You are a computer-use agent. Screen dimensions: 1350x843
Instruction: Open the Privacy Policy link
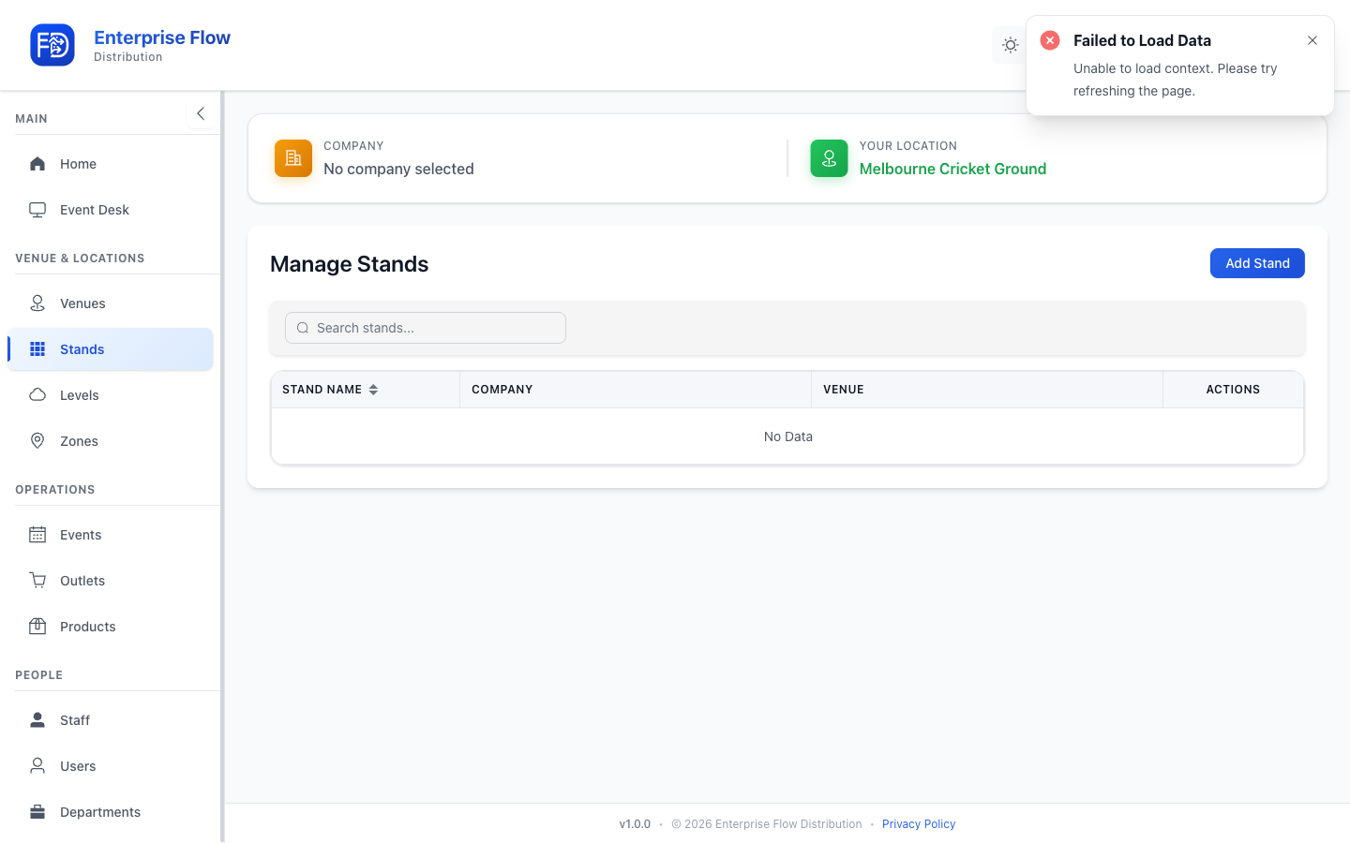[x=919, y=824]
